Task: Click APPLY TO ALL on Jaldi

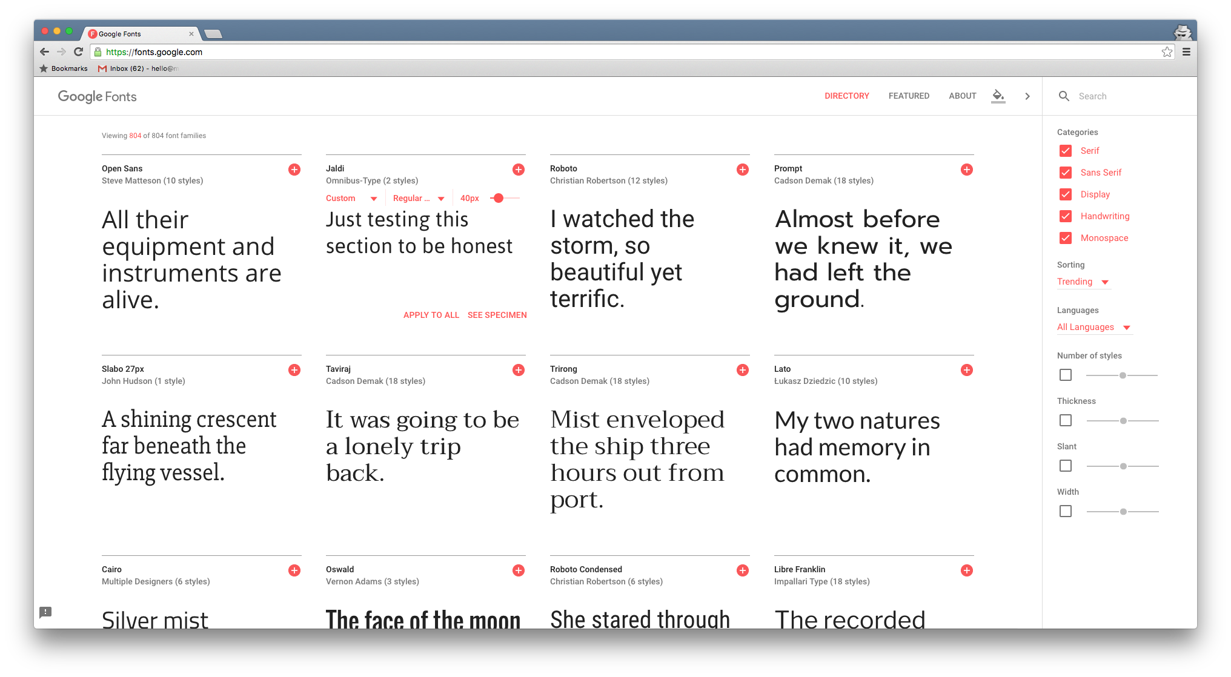Action: coord(431,315)
